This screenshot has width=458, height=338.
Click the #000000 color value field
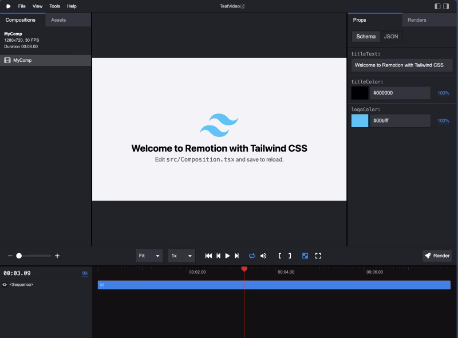click(400, 93)
